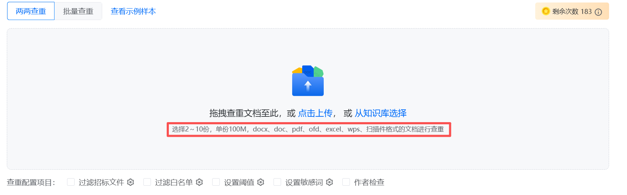Enable the 作者检查 checkbox
The width and height of the screenshot is (627, 195).
click(346, 182)
